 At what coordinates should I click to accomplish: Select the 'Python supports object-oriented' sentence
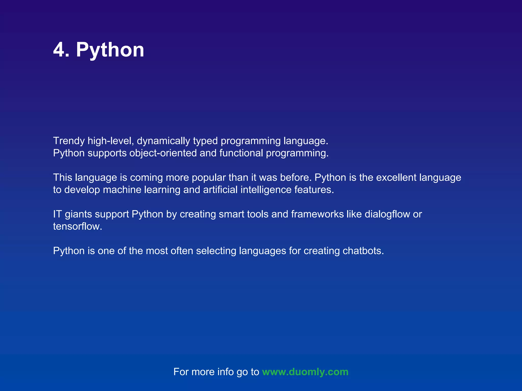click(191, 153)
